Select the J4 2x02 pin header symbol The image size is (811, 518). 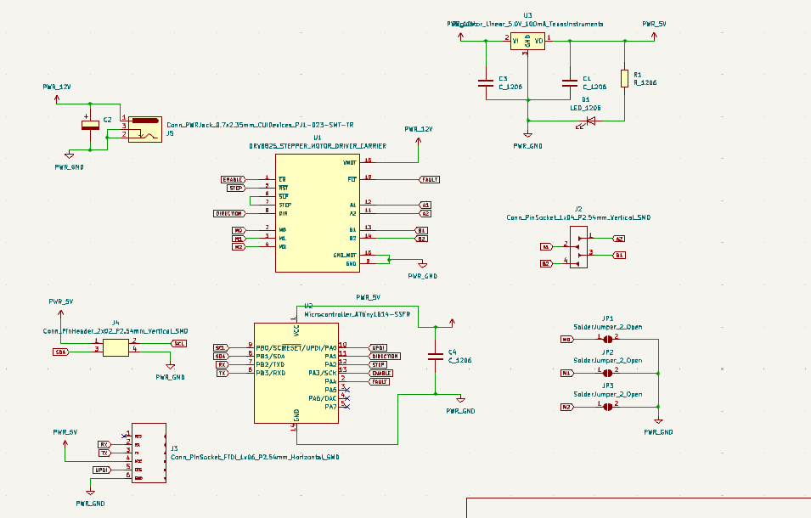[115, 347]
